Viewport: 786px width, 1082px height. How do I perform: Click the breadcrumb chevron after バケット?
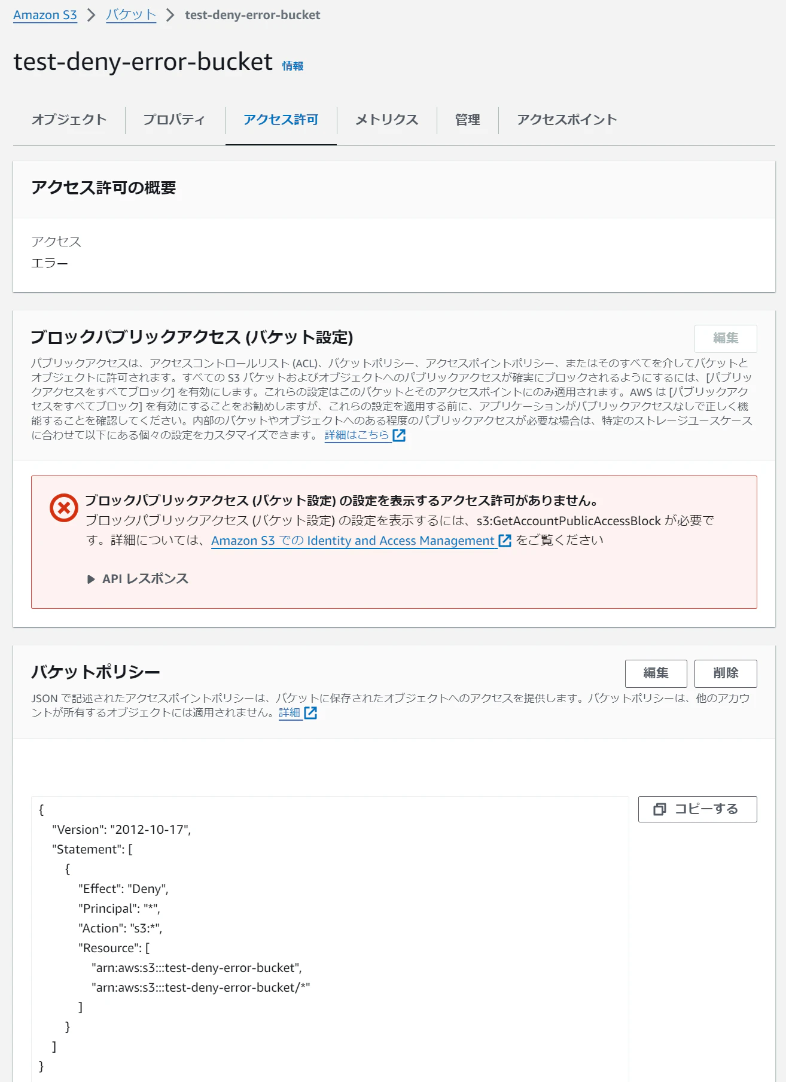tap(170, 15)
